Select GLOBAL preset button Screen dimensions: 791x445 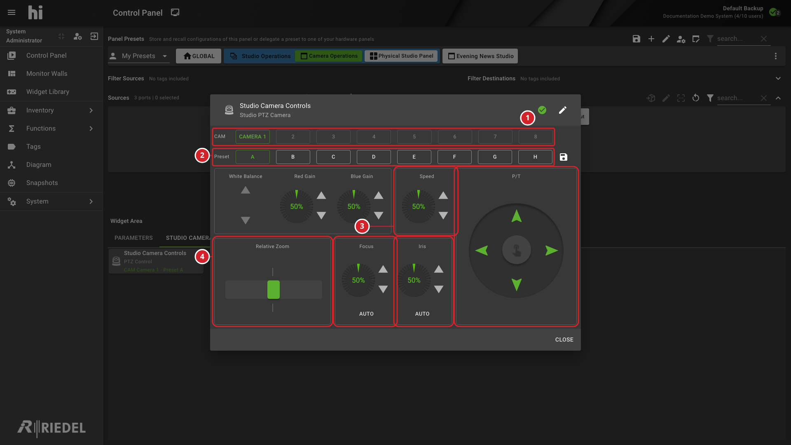pos(199,56)
